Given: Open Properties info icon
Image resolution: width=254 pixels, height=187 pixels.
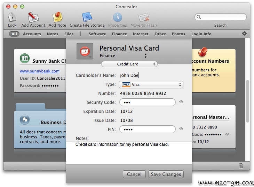Looking at the screenshot, I should [x=118, y=17].
